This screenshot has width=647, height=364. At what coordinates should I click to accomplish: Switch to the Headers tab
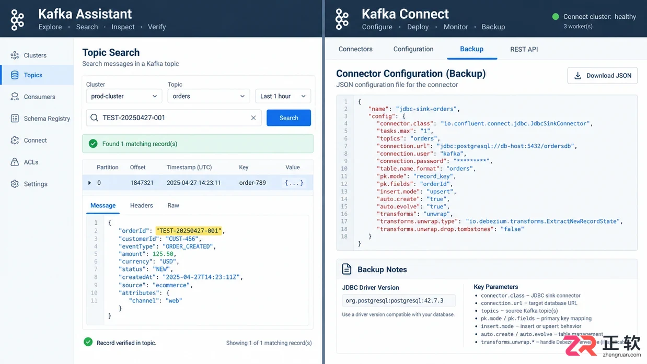click(142, 206)
